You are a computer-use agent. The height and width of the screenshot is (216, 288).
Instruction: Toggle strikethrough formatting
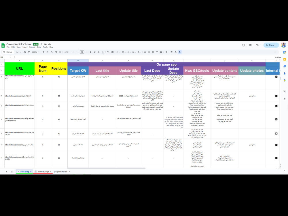coord(98,52)
